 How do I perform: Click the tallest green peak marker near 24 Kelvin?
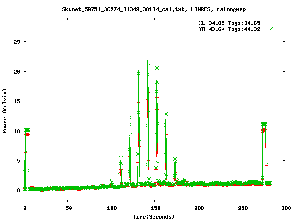(x=148, y=46)
